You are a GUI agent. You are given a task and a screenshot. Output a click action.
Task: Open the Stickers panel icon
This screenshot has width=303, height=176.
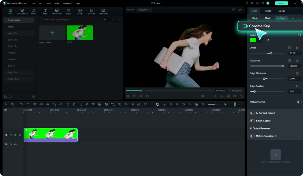coord(92,11)
